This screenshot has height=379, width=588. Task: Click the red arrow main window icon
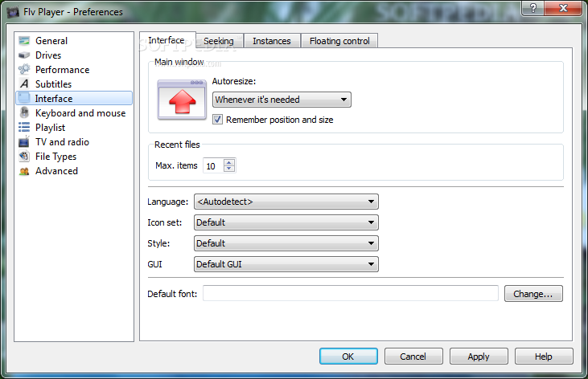(182, 100)
